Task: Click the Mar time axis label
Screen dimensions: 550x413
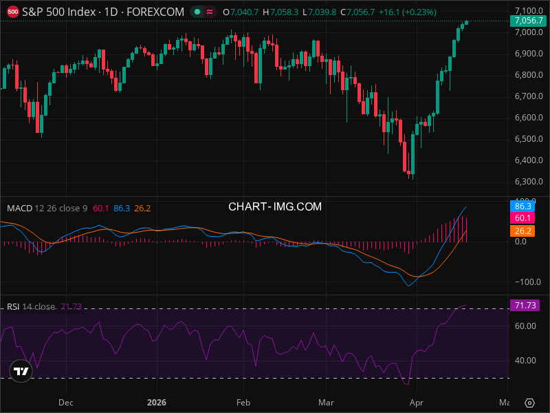Action: (x=326, y=403)
